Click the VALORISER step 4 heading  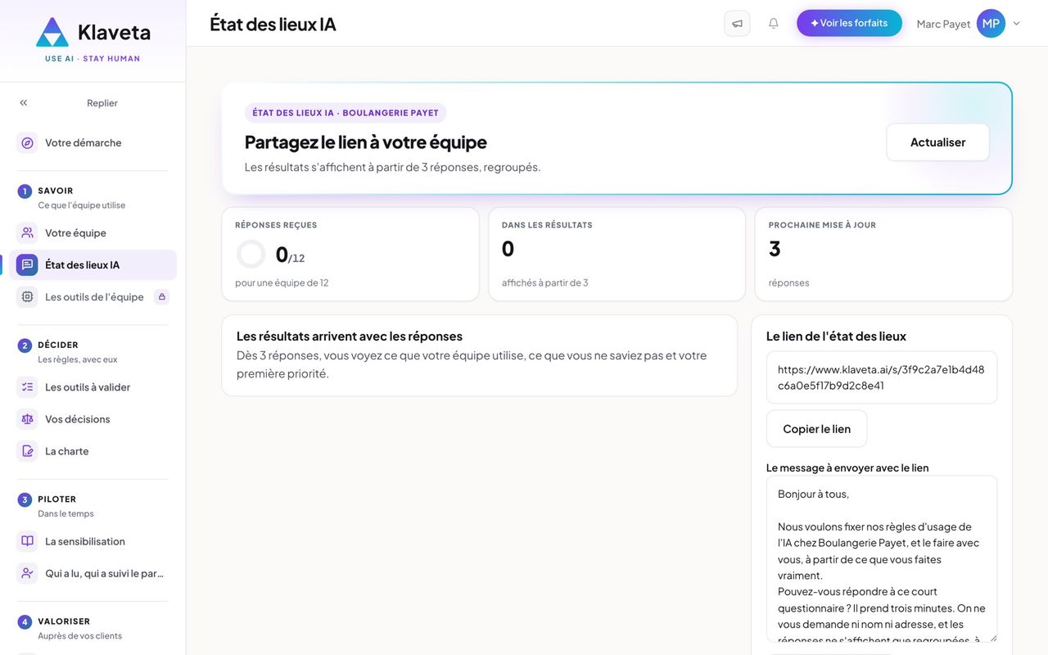(x=64, y=621)
